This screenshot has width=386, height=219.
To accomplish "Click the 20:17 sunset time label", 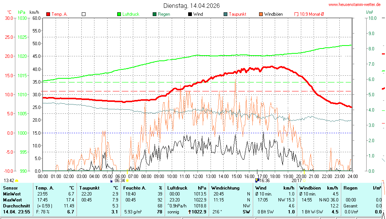I will (x=296, y=181).
